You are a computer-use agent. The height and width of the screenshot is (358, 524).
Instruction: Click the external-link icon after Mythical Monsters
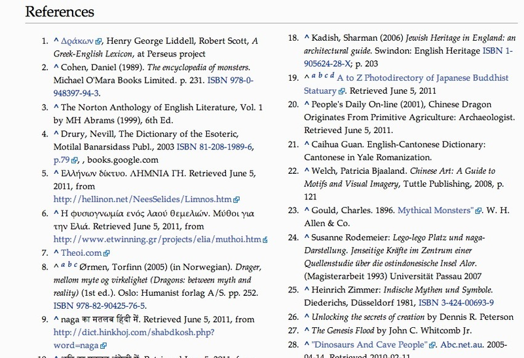[478, 210]
